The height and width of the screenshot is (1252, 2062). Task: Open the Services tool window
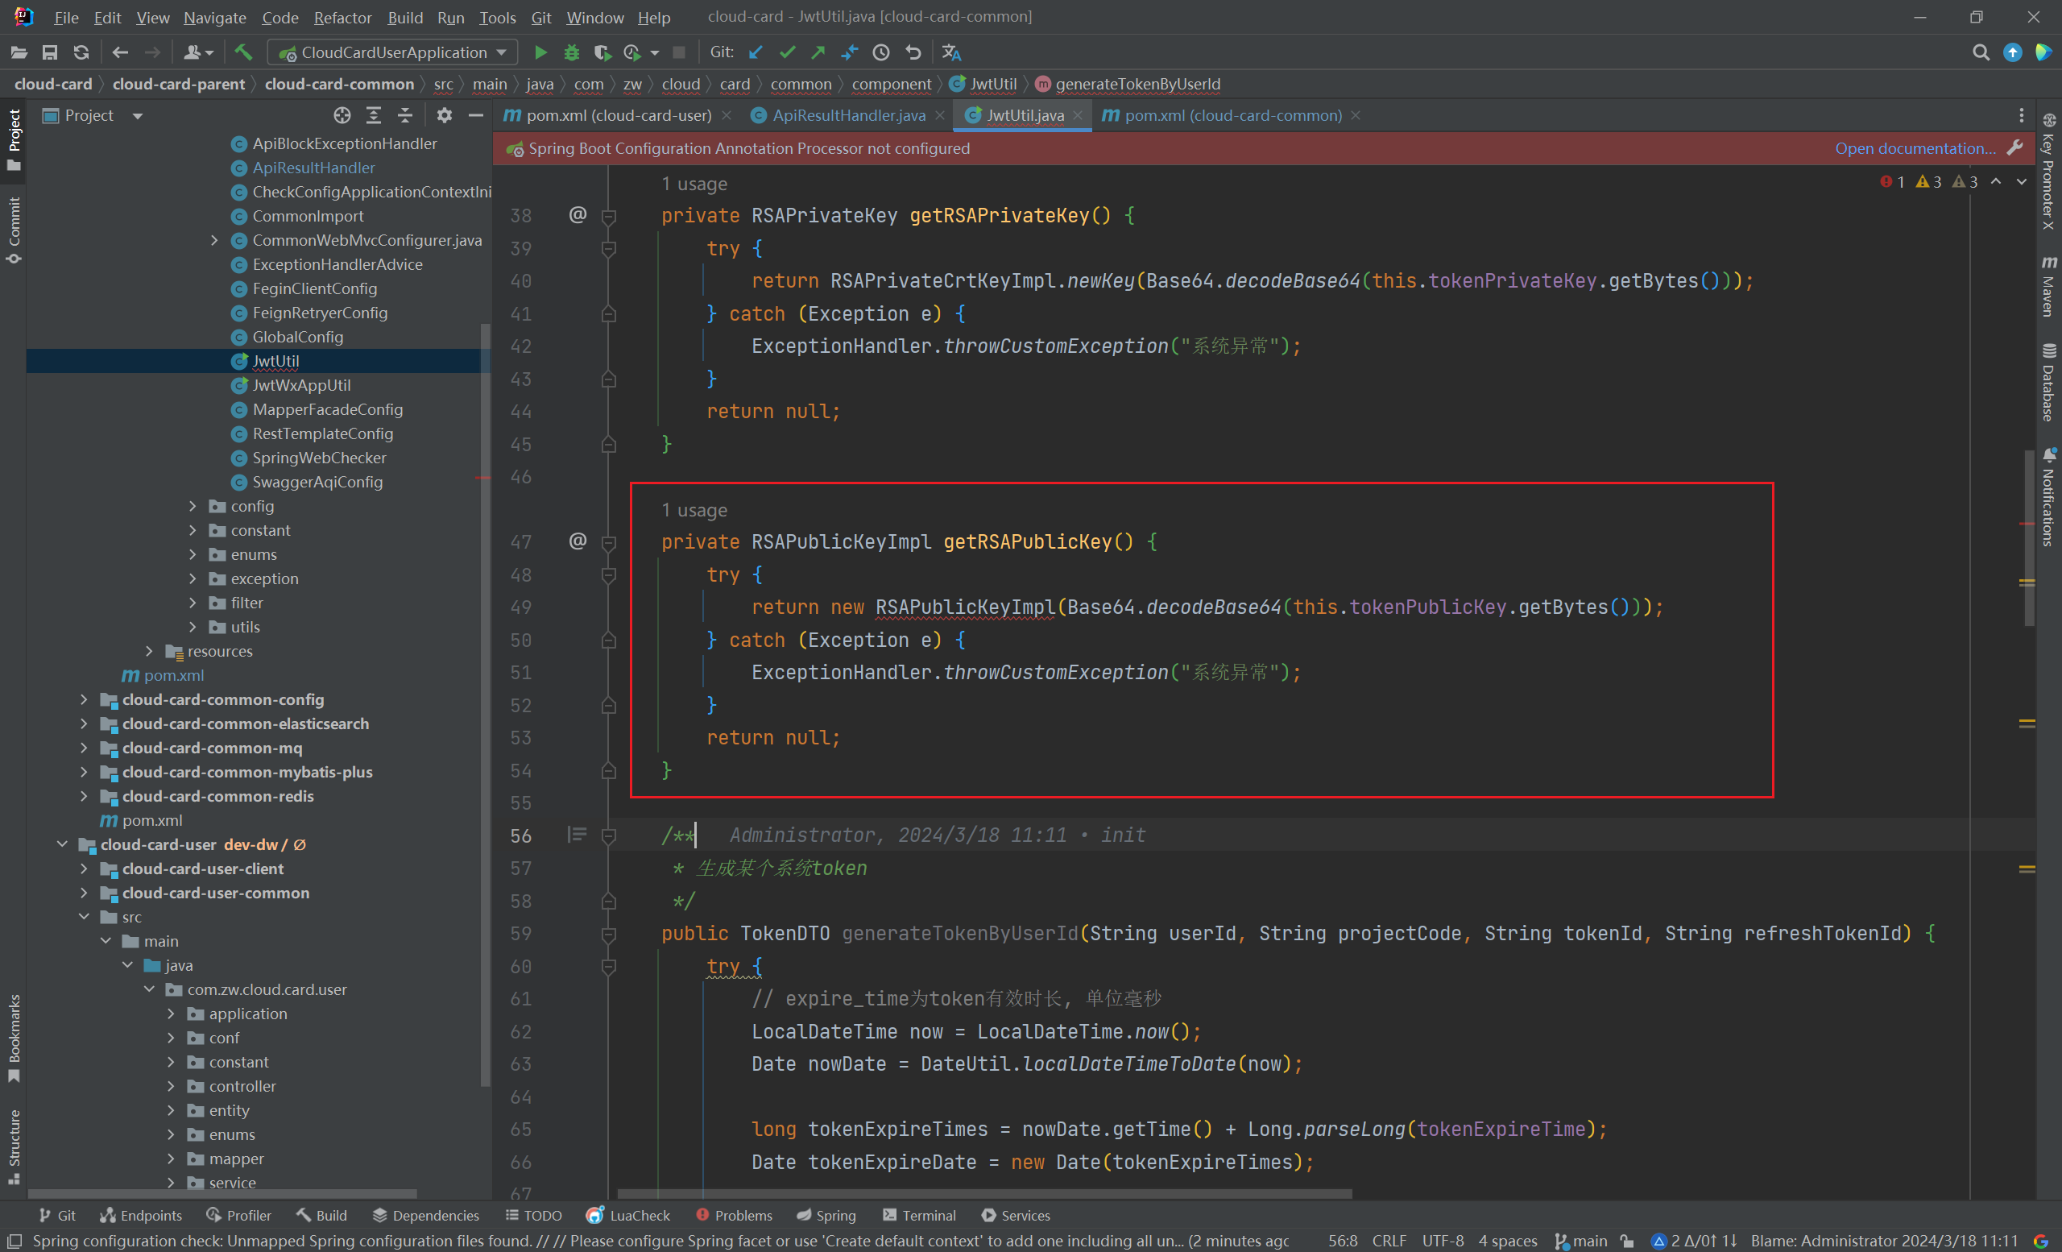click(1015, 1215)
